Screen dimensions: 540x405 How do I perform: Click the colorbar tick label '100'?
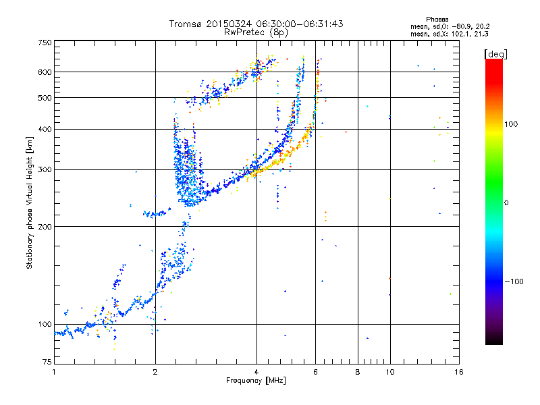(511, 124)
